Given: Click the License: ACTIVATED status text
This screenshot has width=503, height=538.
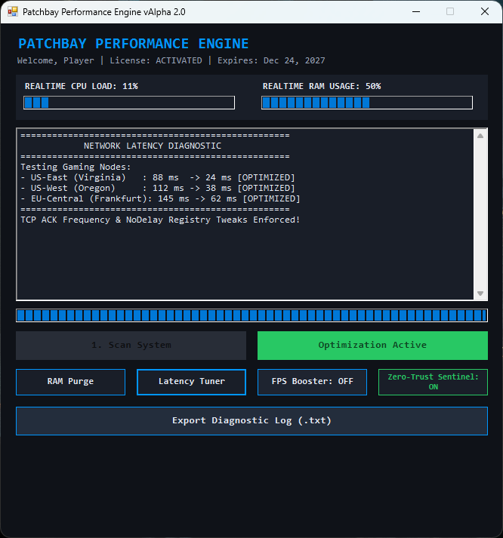Looking at the screenshot, I should 156,60.
